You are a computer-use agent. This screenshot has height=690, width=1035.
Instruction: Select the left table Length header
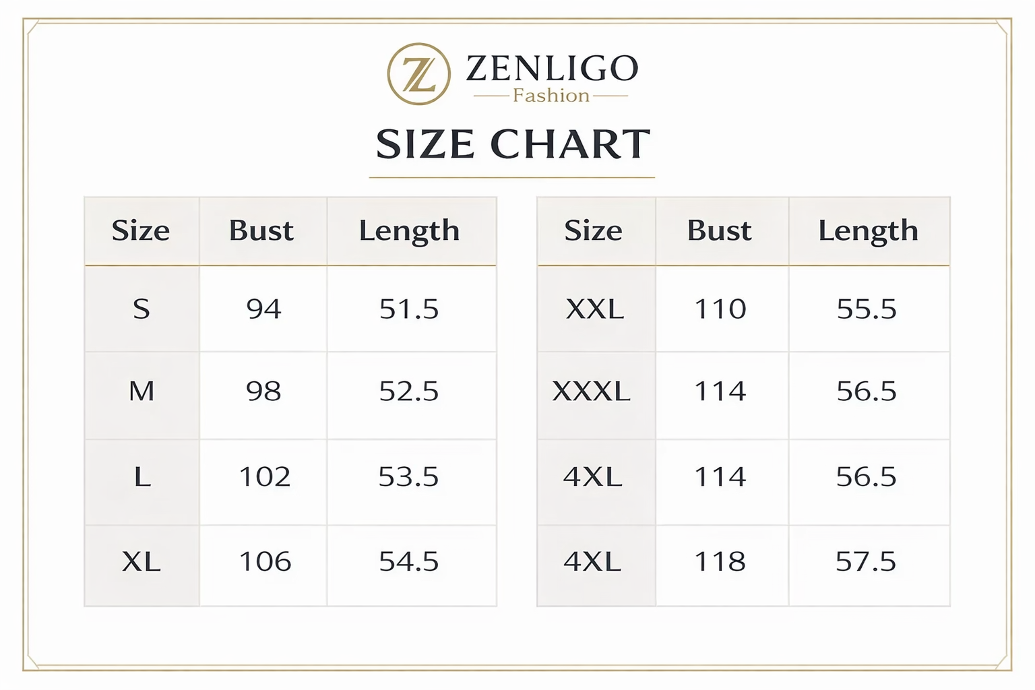point(409,230)
